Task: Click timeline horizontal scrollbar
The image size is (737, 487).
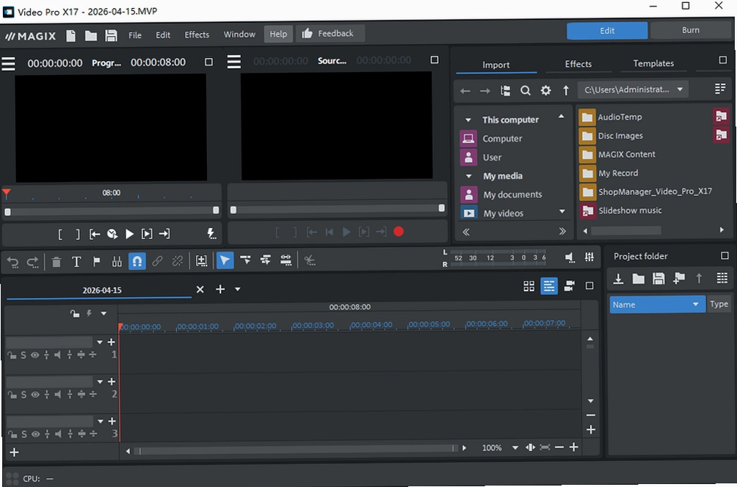Action: (x=295, y=450)
